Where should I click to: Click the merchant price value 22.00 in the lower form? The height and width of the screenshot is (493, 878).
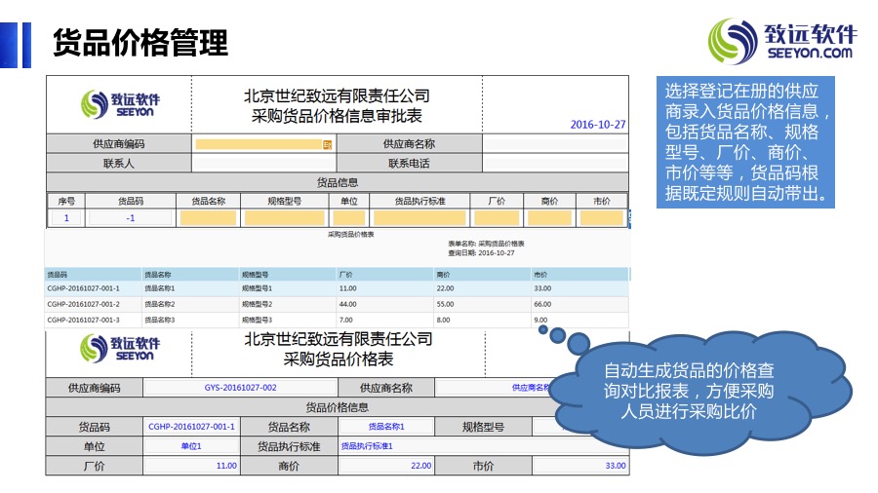click(x=421, y=466)
